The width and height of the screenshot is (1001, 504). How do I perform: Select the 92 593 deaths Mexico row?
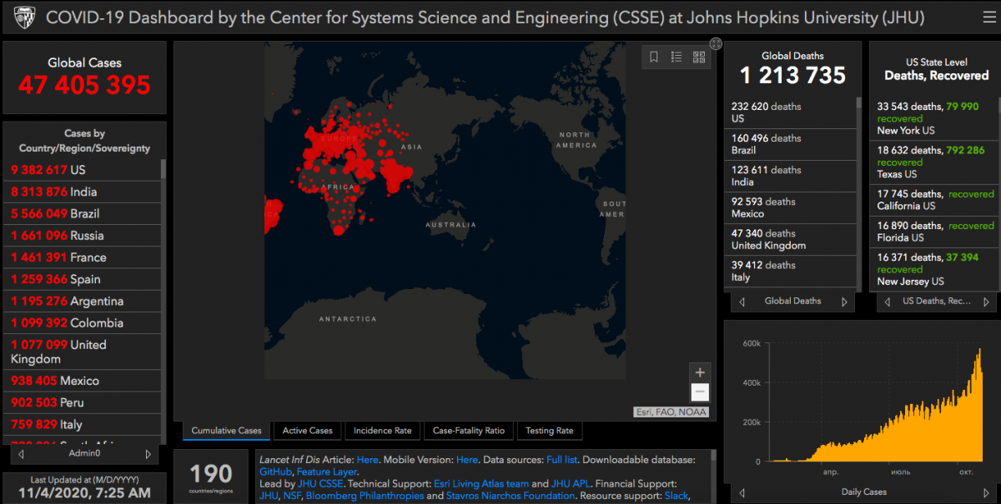[x=790, y=207]
